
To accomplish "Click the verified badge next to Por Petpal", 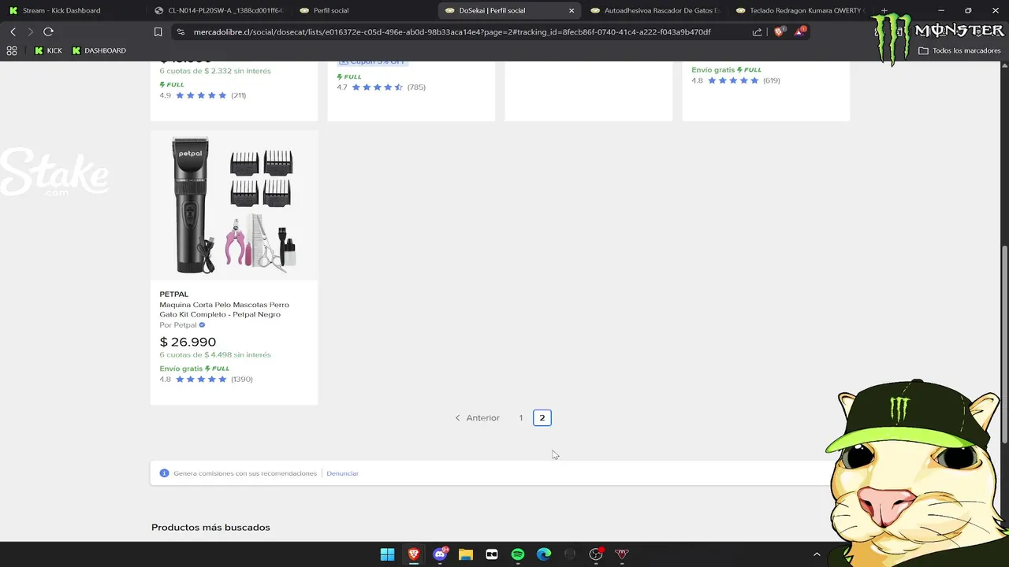I will [x=202, y=325].
